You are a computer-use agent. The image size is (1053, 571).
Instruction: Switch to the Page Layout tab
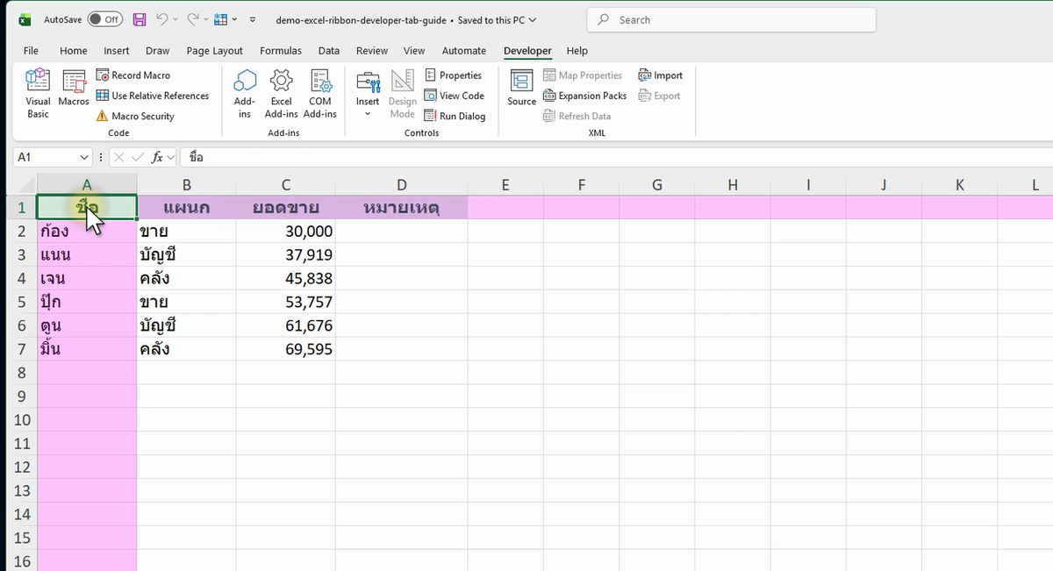tap(215, 51)
